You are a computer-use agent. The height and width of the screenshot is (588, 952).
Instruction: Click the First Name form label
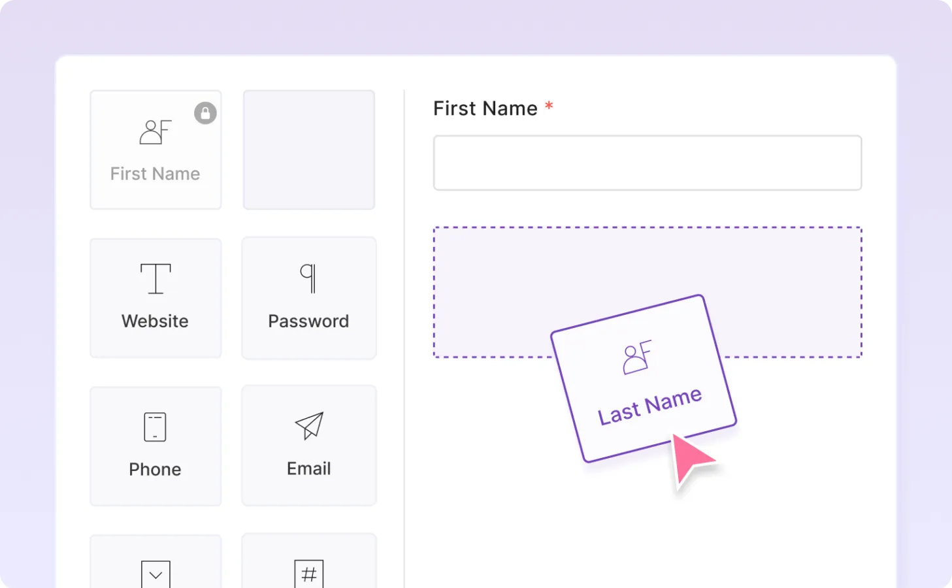pos(485,108)
